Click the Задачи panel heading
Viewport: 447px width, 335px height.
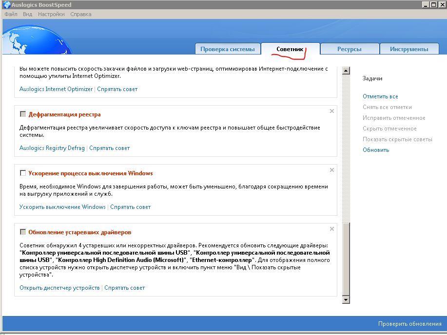point(372,78)
